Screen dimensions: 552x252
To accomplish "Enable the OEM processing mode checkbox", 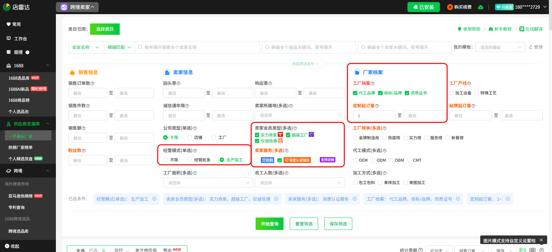I will (355, 160).
